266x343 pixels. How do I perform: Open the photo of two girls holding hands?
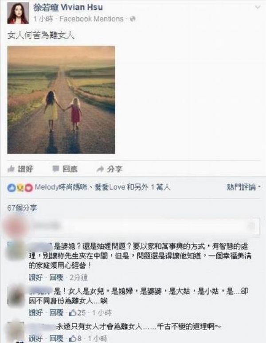click(x=61, y=100)
